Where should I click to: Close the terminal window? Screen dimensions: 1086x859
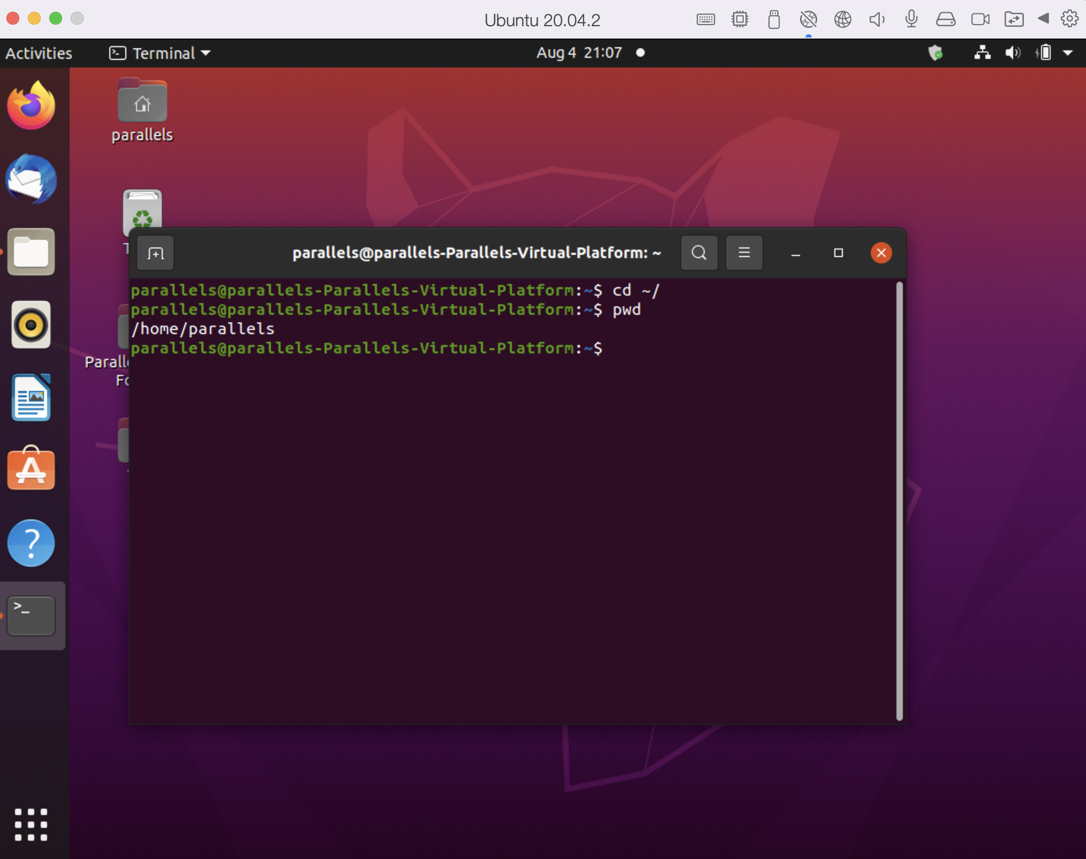coord(881,253)
